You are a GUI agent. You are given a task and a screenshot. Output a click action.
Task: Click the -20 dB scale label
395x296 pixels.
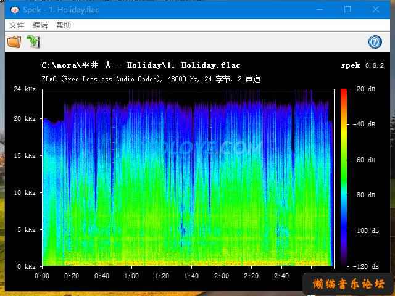[364, 89]
